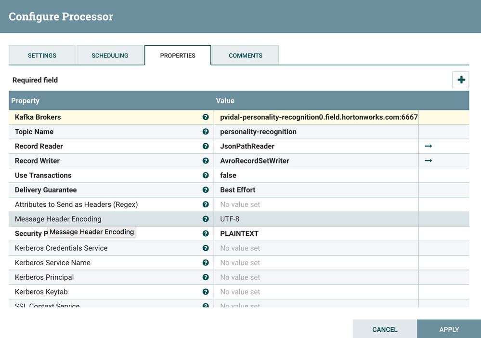Select the Record Reader property label
The height and width of the screenshot is (338, 481).
(39, 146)
